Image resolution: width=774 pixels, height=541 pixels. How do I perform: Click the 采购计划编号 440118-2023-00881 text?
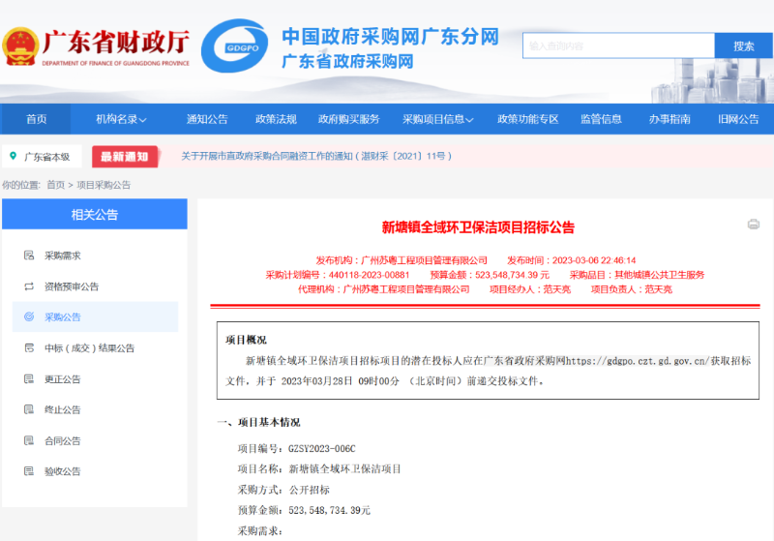338,275
